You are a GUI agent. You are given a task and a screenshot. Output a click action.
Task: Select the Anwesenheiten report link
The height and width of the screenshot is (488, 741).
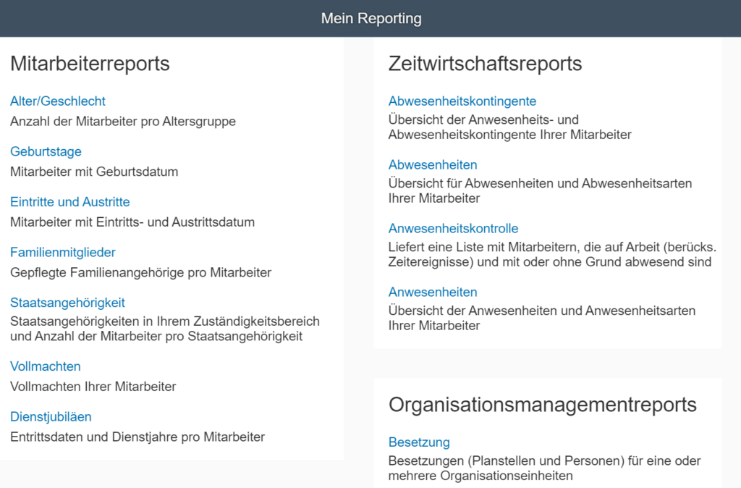click(433, 293)
